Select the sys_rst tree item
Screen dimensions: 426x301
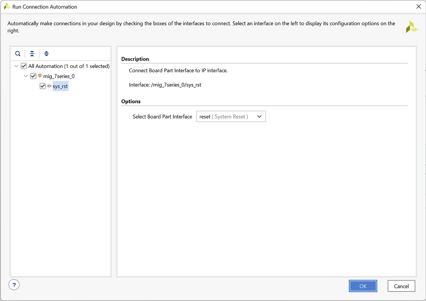coord(60,86)
